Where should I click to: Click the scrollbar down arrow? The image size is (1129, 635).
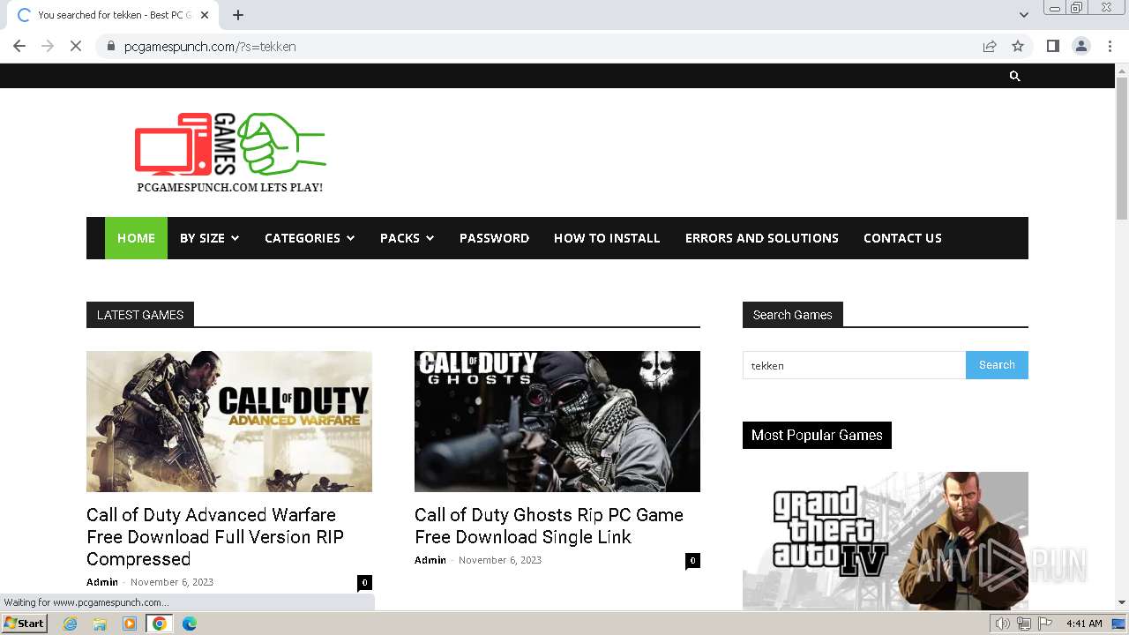pyautogui.click(x=1122, y=602)
